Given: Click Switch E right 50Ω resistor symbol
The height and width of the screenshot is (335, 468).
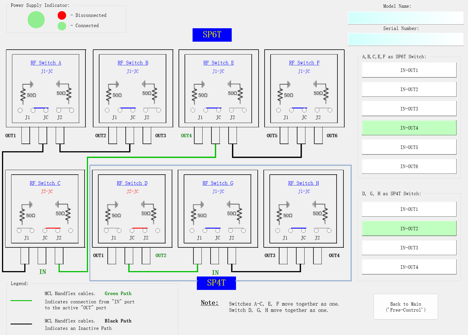Looking at the screenshot, I should (235, 92).
